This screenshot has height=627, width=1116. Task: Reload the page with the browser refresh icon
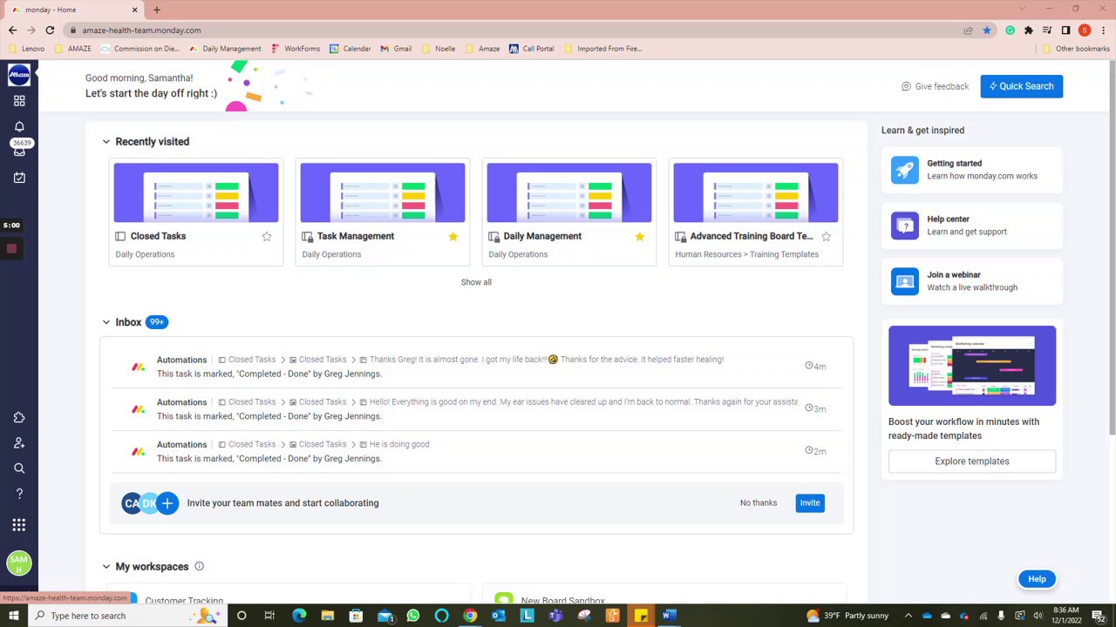[50, 30]
